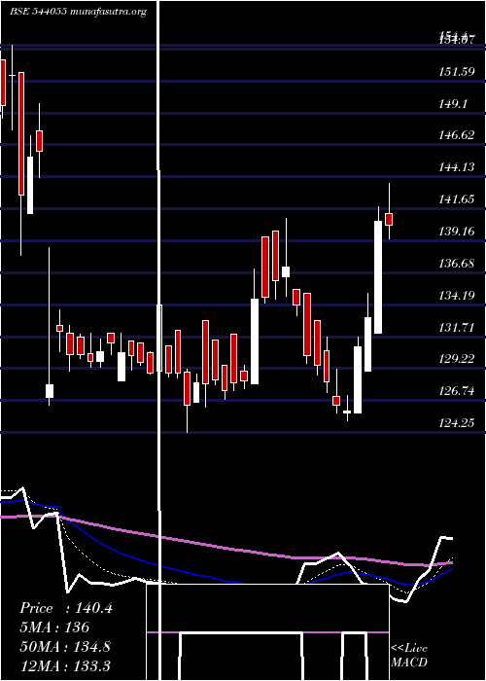The width and height of the screenshot is (486, 681).
Task: Select the 141.65 price axis label
Action: tap(457, 199)
